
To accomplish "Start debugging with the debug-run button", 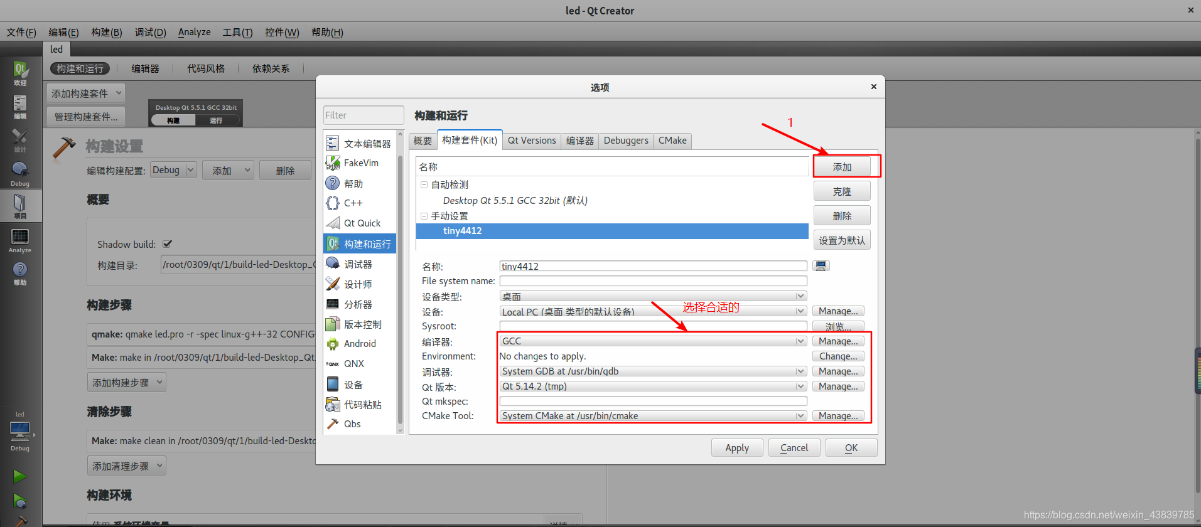I will click(x=19, y=501).
